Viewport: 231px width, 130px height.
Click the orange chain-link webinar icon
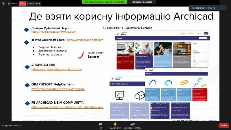tap(184, 83)
